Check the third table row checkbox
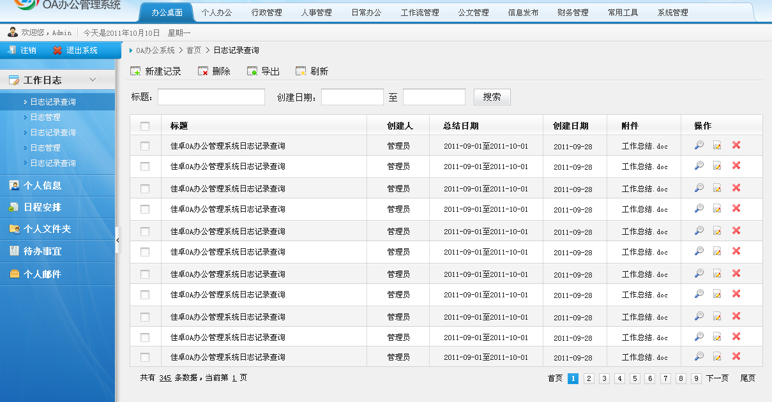 click(145, 189)
